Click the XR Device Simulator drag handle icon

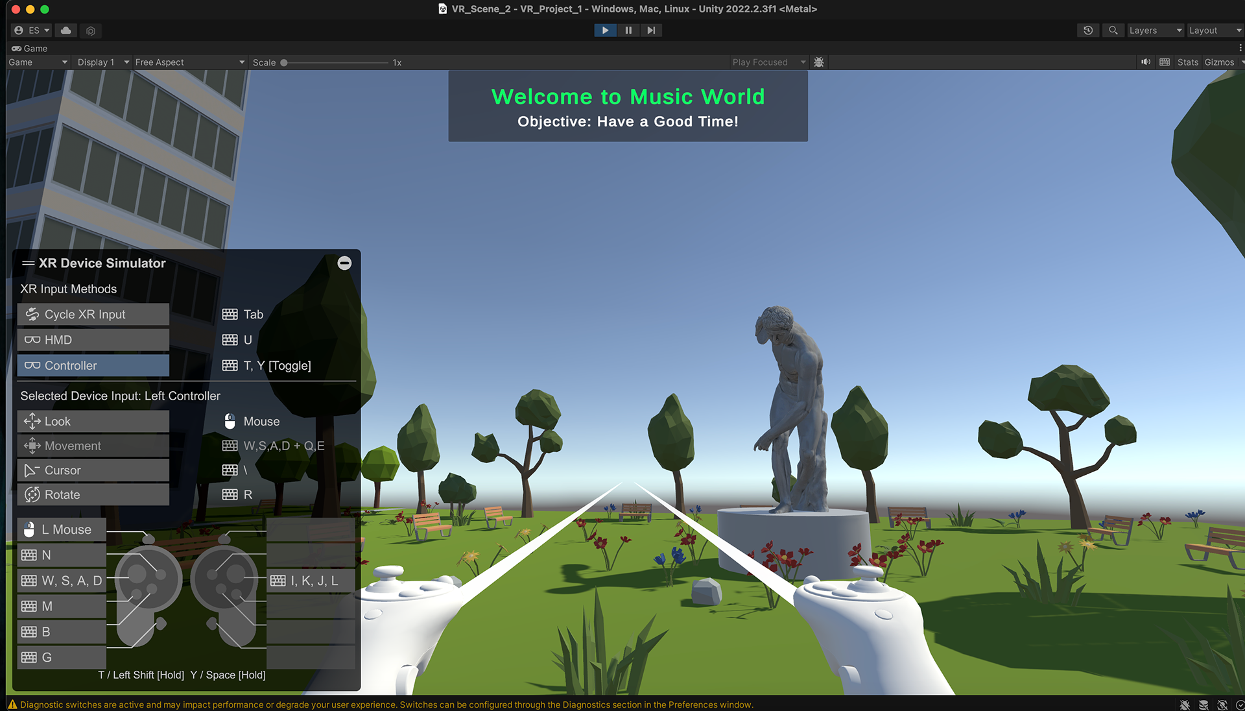point(28,263)
